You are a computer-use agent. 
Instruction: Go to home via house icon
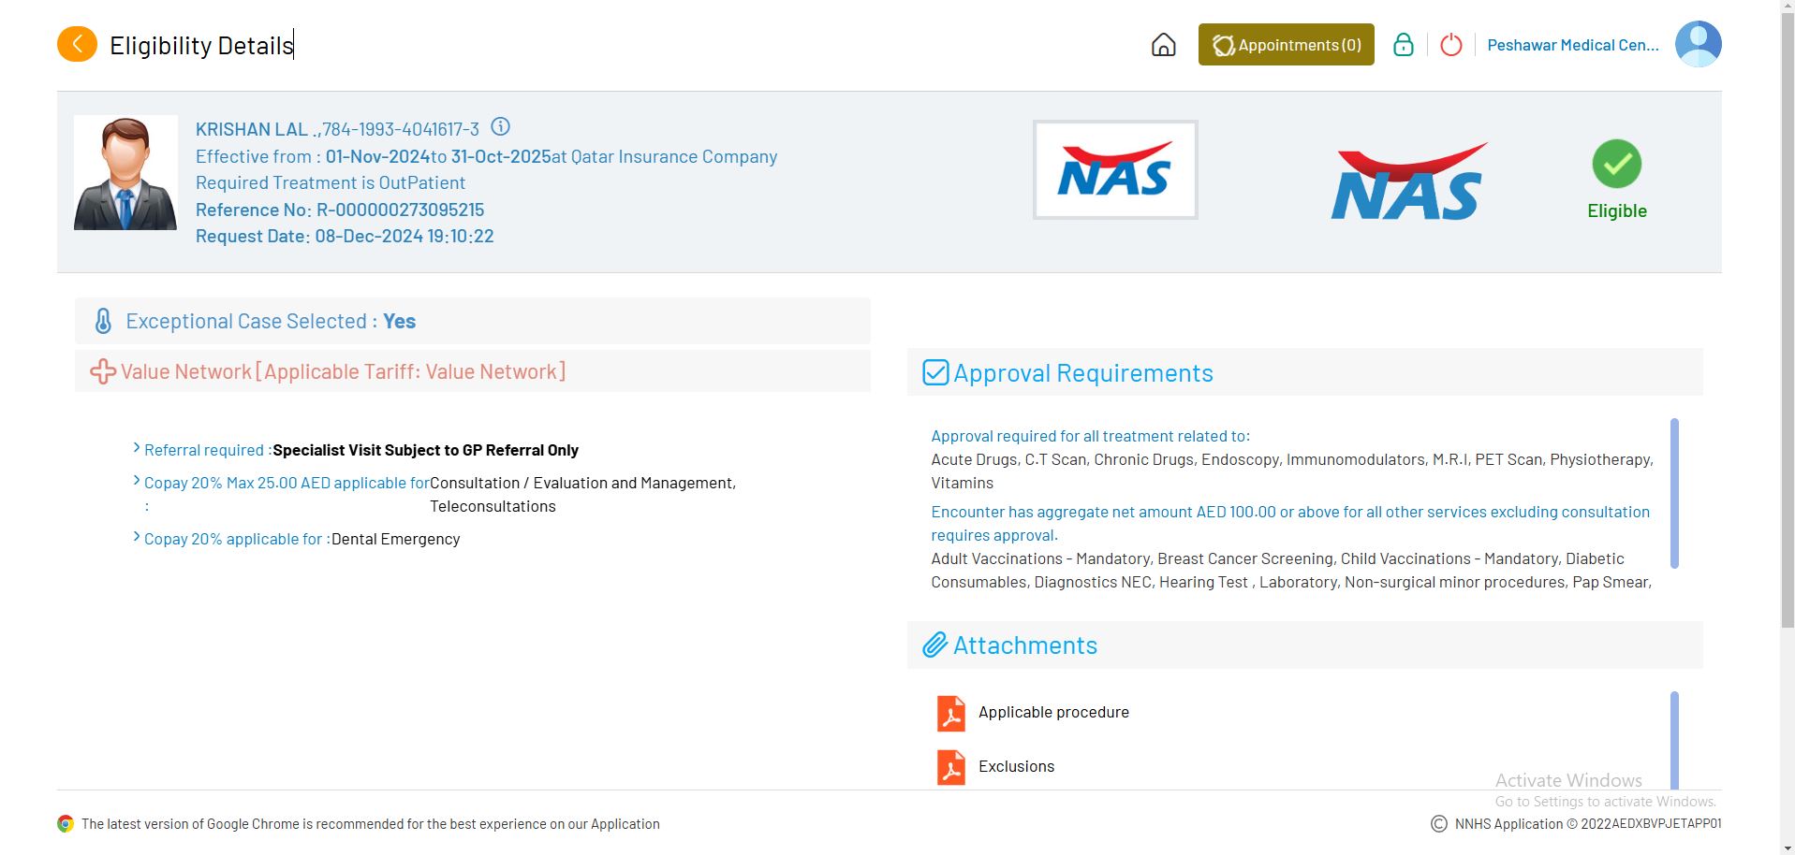point(1163,45)
